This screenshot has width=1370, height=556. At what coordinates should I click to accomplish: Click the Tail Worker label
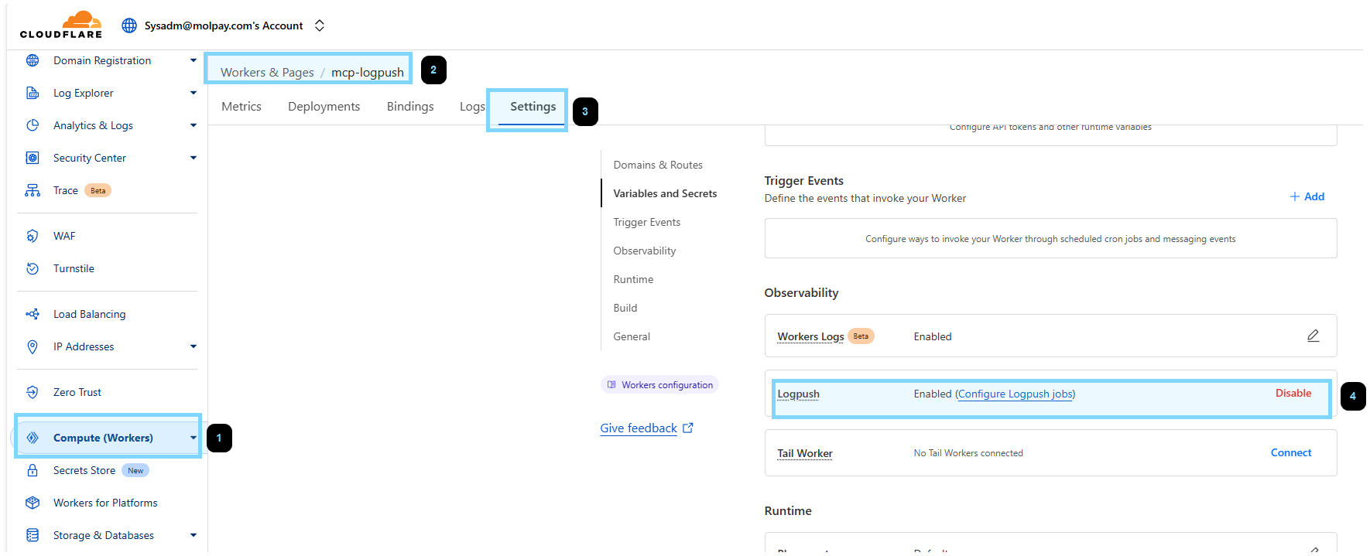click(805, 453)
